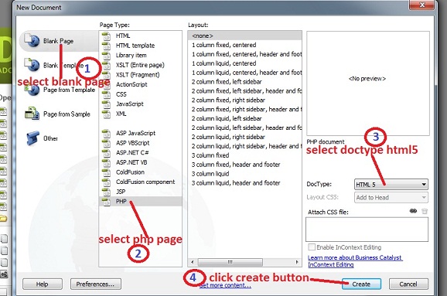This screenshot has height=296, width=447.
Task: Open the Other category icon
Action: point(32,138)
